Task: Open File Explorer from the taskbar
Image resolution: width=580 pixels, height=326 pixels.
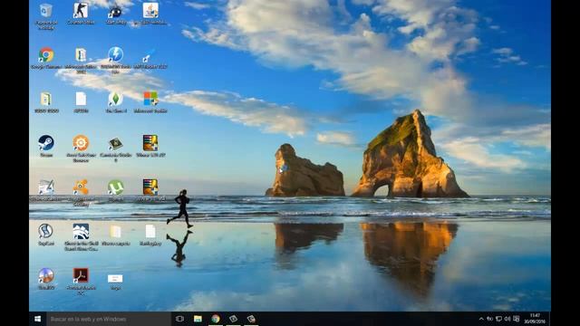Action: coord(198,319)
